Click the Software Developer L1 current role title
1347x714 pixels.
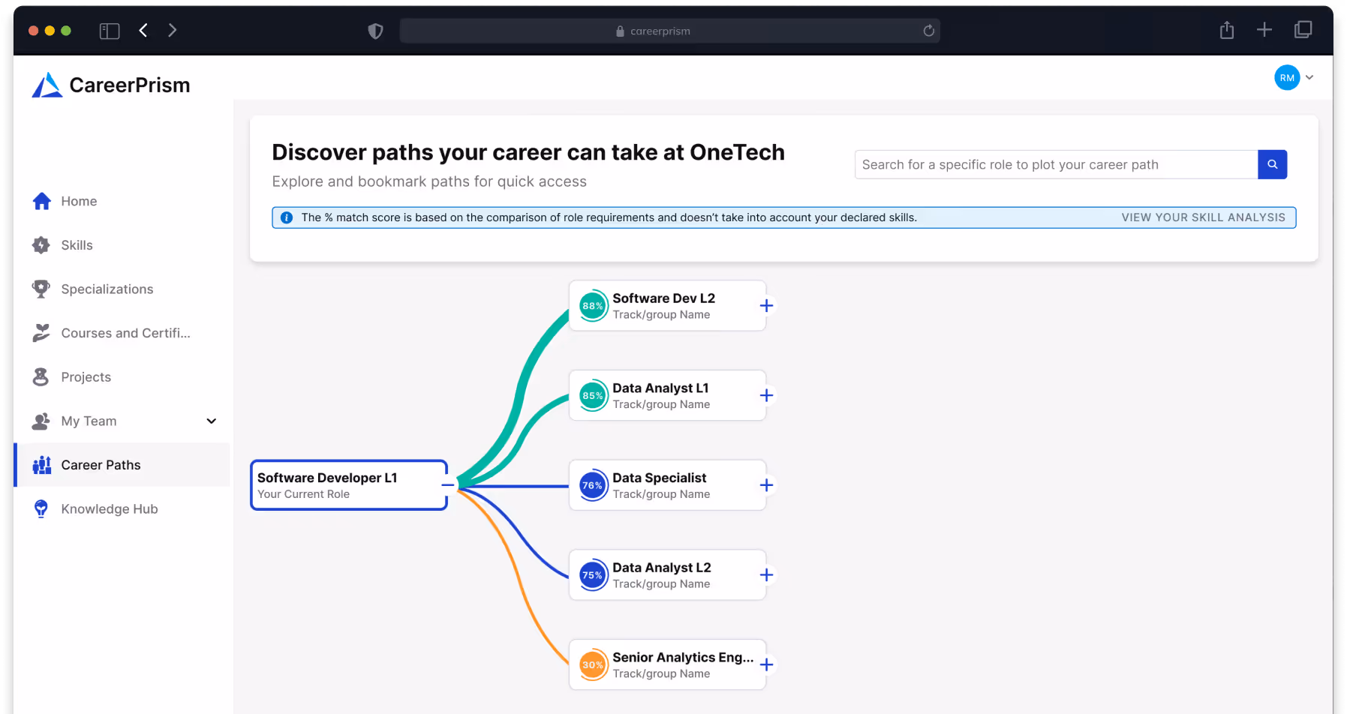(x=327, y=478)
